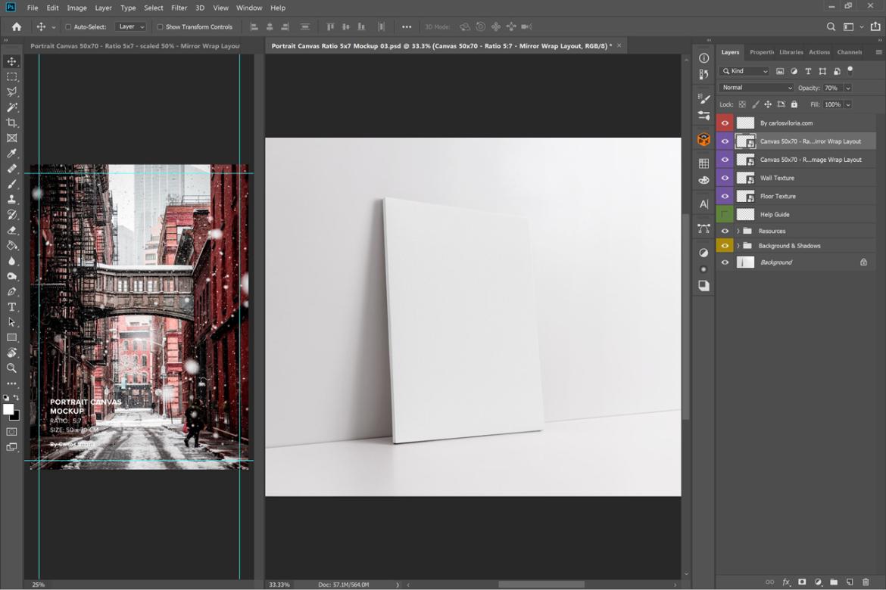Screen dimensions: 886x590
Task: Add a layer mask from the Layers panel
Action: click(802, 582)
